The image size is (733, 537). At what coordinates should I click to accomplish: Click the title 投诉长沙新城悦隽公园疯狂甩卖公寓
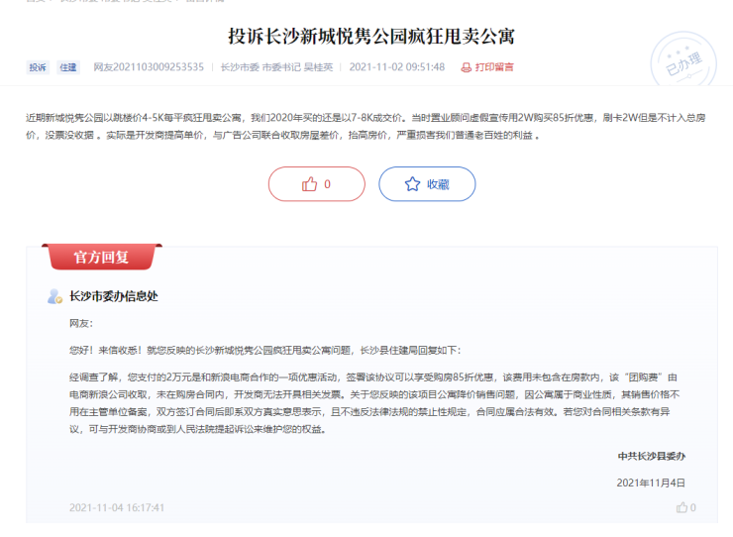[x=371, y=37]
